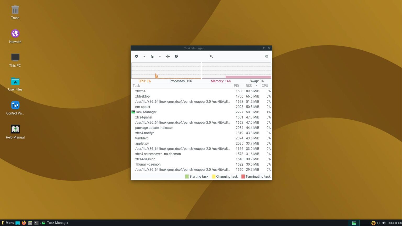Open the file manager from the taskbar

[30, 223]
